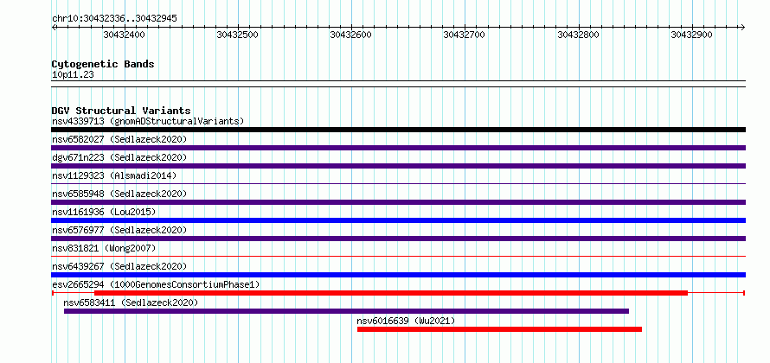
Task: Select the purple nsv6585948 variant bar
Action: (398, 202)
